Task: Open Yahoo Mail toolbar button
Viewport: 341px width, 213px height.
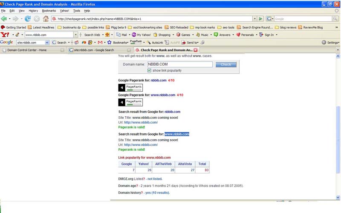Action: point(121,35)
